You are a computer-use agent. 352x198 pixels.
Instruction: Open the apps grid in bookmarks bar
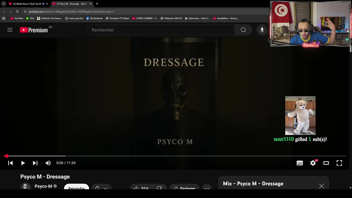(4, 18)
